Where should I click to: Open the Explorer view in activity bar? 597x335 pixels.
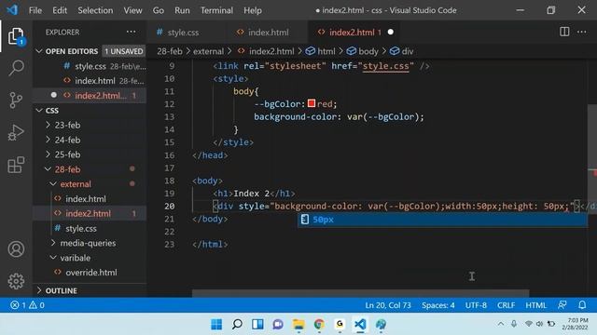[x=16, y=36]
